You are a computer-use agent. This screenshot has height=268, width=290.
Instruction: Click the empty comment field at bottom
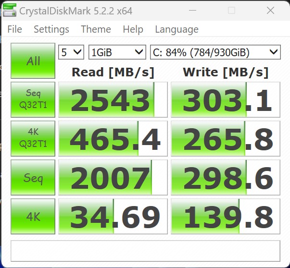click(145, 251)
